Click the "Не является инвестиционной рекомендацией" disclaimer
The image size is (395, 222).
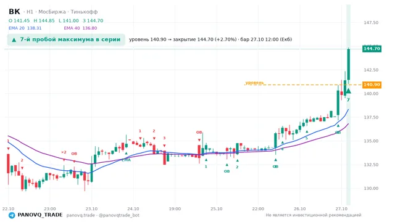[x=314, y=215]
